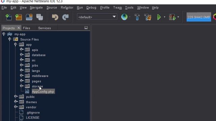The width and height of the screenshot is (216, 121).
Task: Click the php project icon beside my-app
Action: [10, 34]
